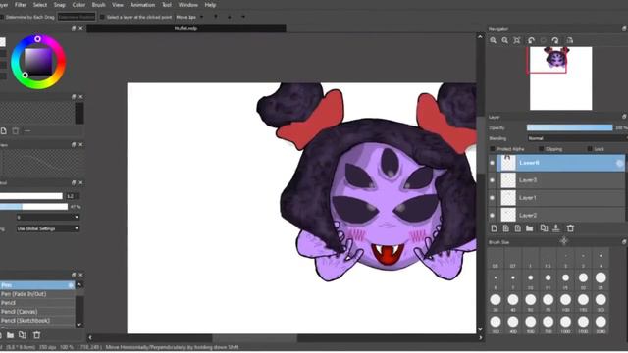The image size is (628, 353).
Task: Open the Snap menu
Action: pyautogui.click(x=59, y=5)
